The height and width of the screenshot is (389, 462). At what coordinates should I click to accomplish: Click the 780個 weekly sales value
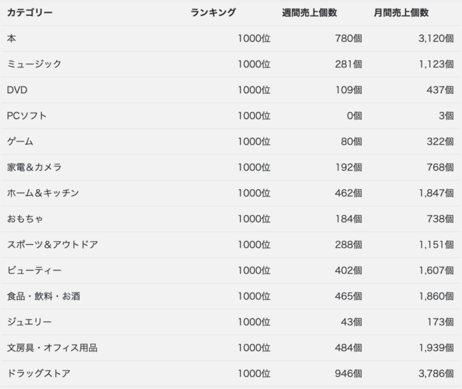click(x=348, y=38)
